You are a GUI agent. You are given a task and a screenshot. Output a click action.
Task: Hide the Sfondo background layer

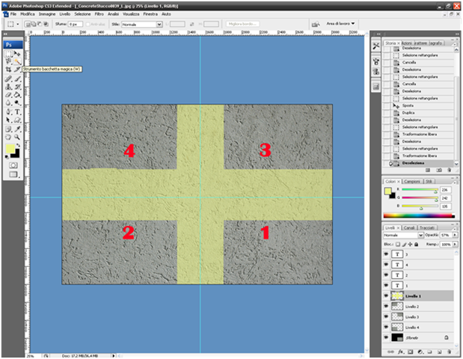point(387,338)
